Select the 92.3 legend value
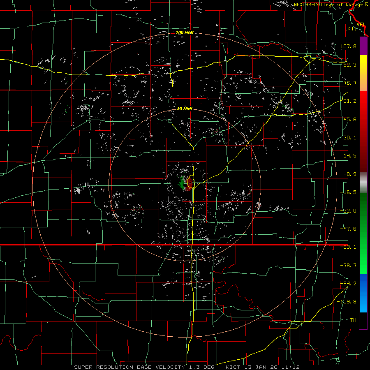 pyautogui.click(x=350, y=65)
